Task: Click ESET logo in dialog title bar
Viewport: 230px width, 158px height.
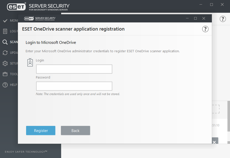Action: pos(29,18)
